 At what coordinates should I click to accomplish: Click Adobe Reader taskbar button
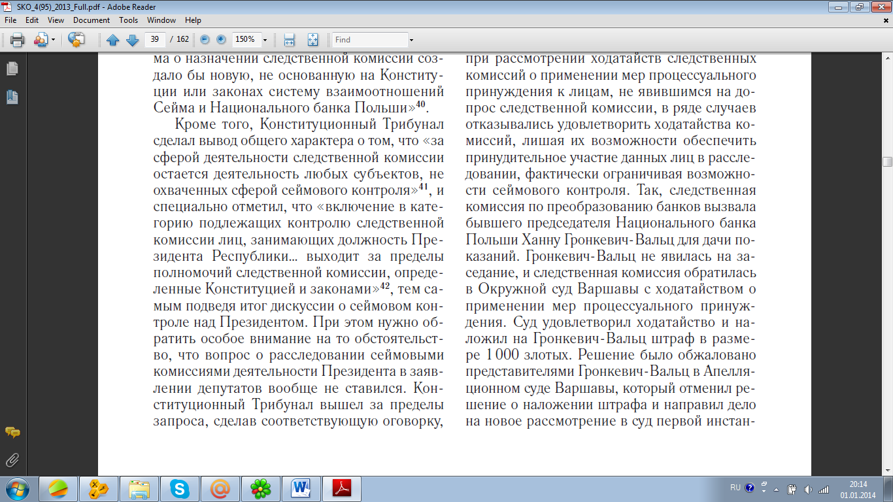(343, 489)
